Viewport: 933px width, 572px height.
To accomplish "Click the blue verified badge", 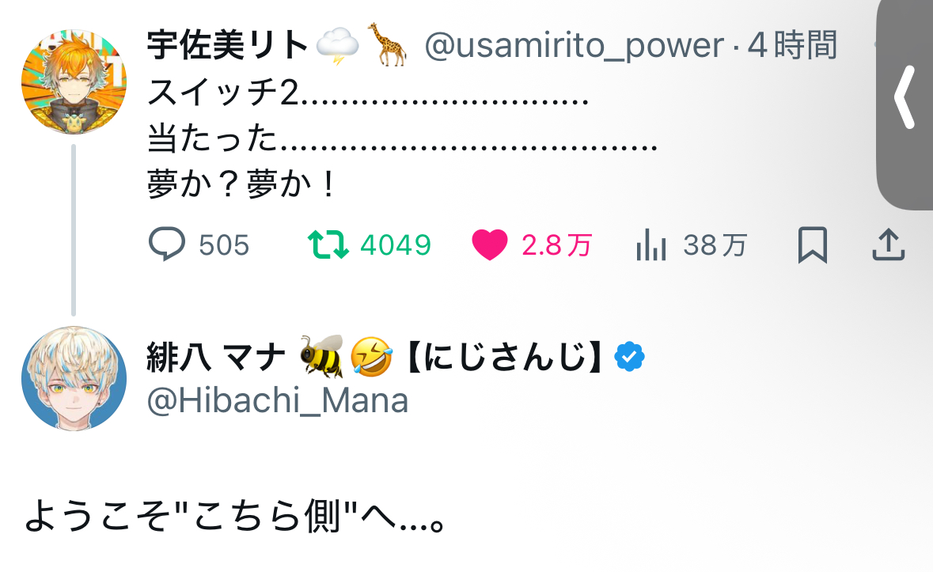I will [x=630, y=358].
